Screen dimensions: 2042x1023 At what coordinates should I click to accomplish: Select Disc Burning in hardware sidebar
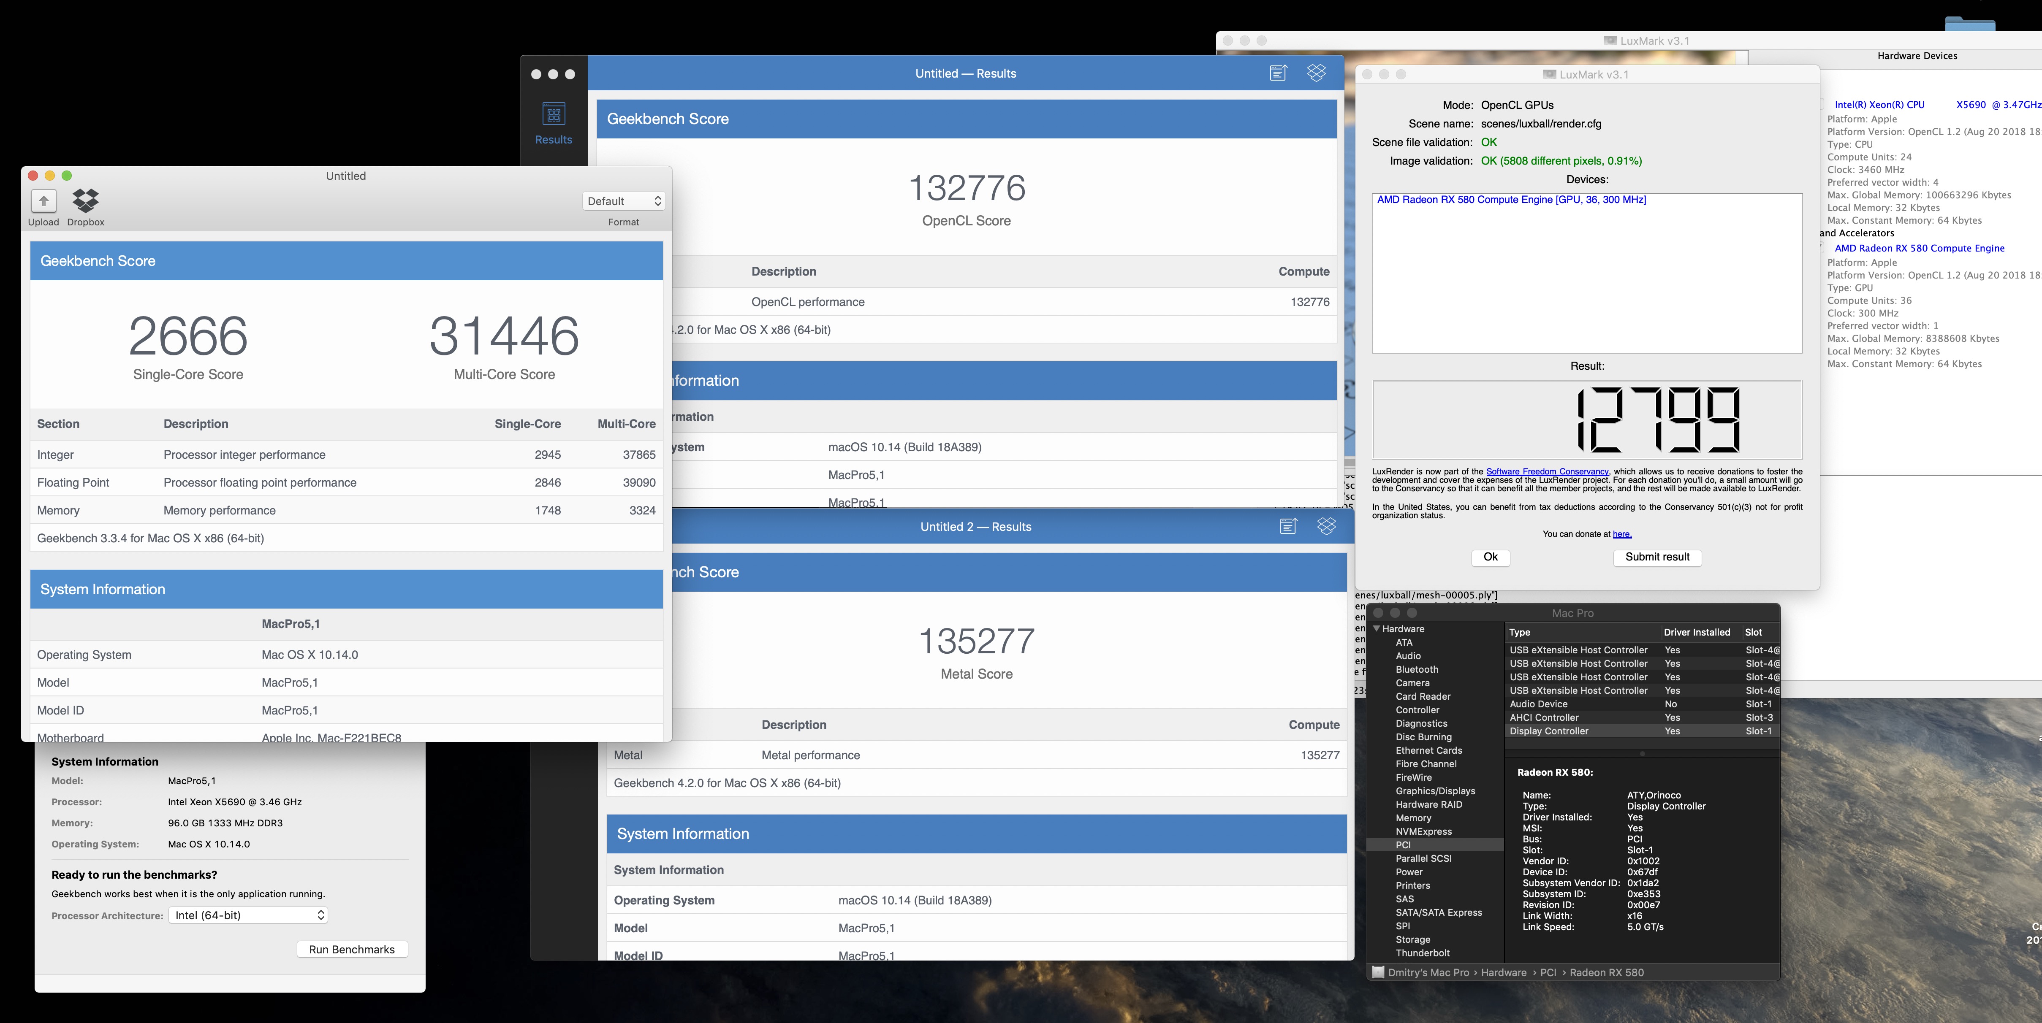click(1424, 737)
